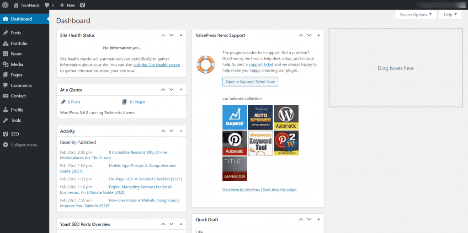Viewport: 468px width, 233px height.
Task: Click the Title Generator plugin icon
Action: tap(234, 169)
